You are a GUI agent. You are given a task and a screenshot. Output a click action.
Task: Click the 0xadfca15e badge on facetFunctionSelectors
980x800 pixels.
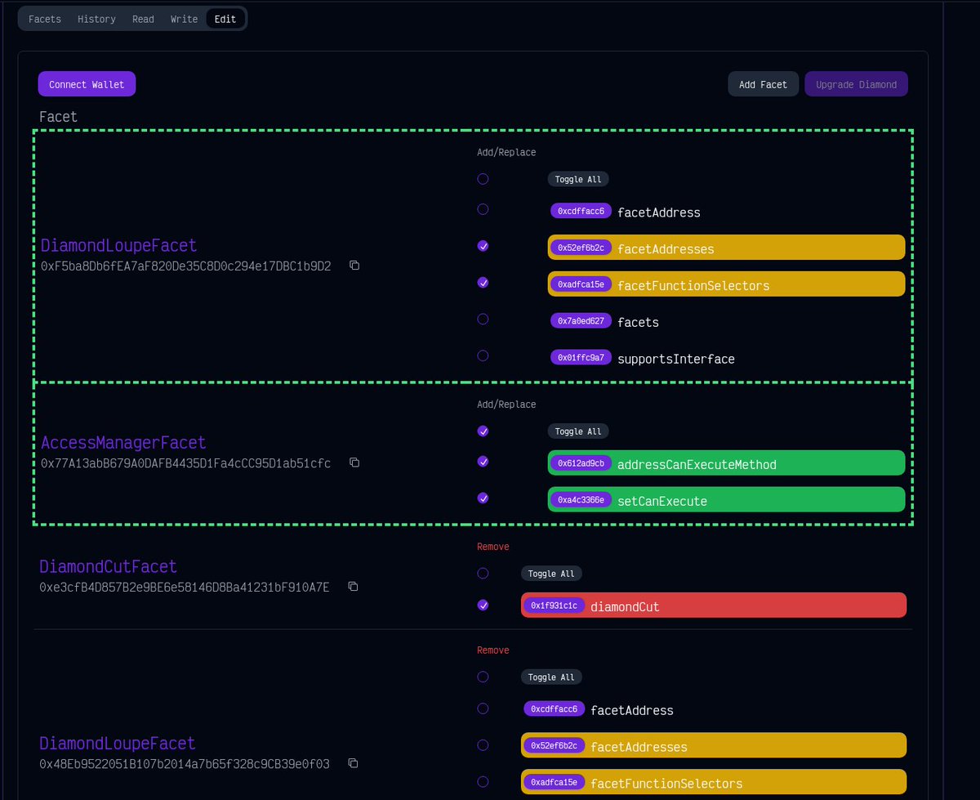pyautogui.click(x=581, y=284)
